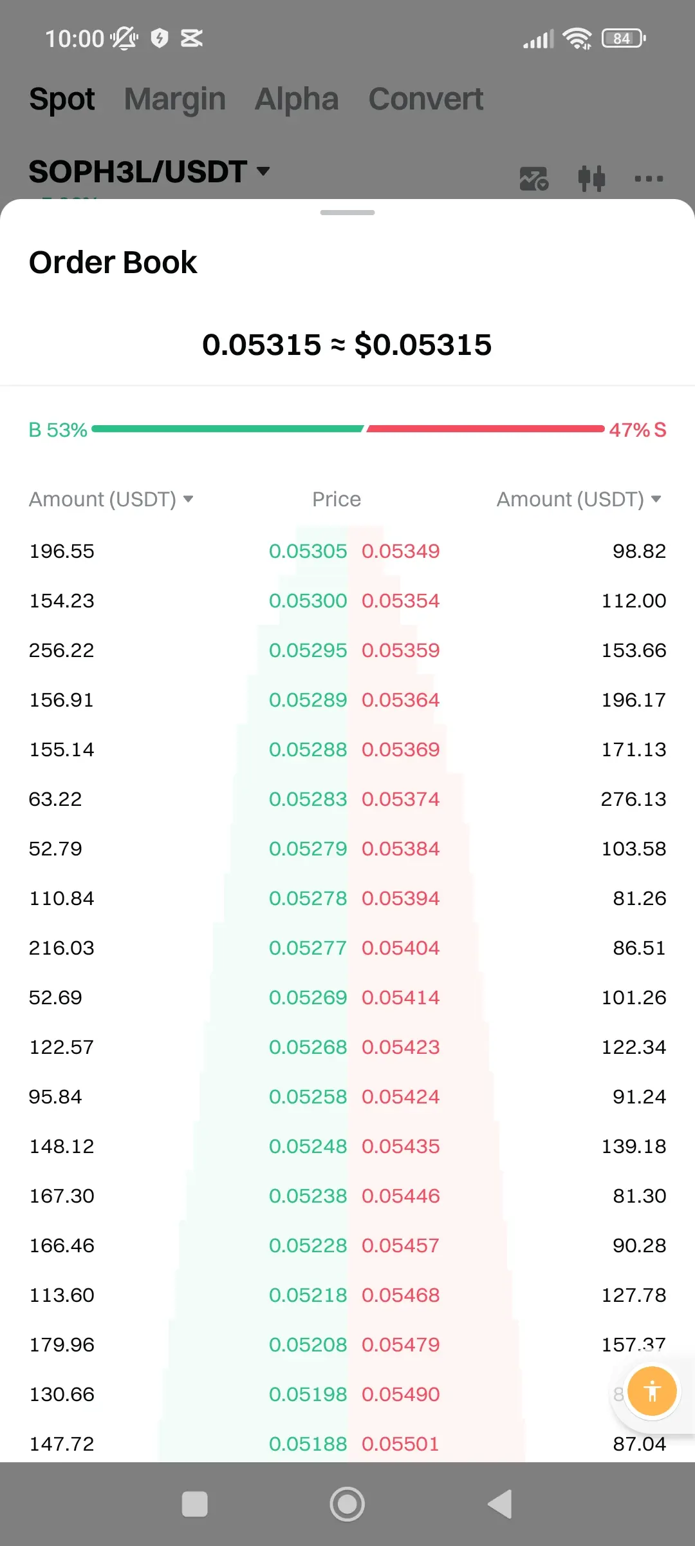Tap the Android recent apps square
The height and width of the screenshot is (1546, 695).
(195, 1504)
